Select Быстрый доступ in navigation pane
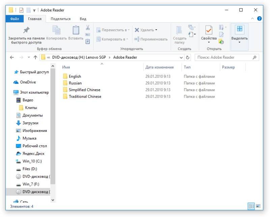The image size is (270, 217). [31, 72]
